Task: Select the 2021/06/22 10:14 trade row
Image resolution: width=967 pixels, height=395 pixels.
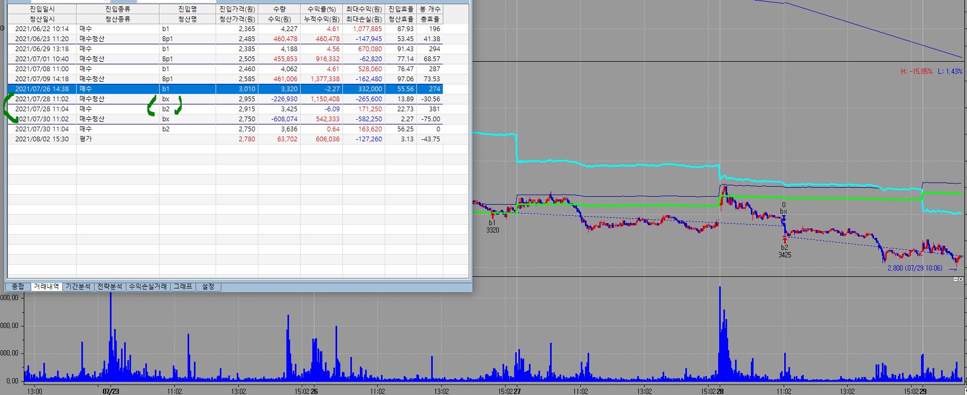Action: 42,29
